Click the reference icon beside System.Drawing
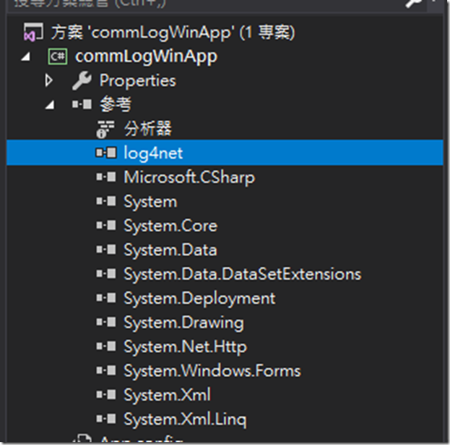The height and width of the screenshot is (445, 450). (106, 322)
